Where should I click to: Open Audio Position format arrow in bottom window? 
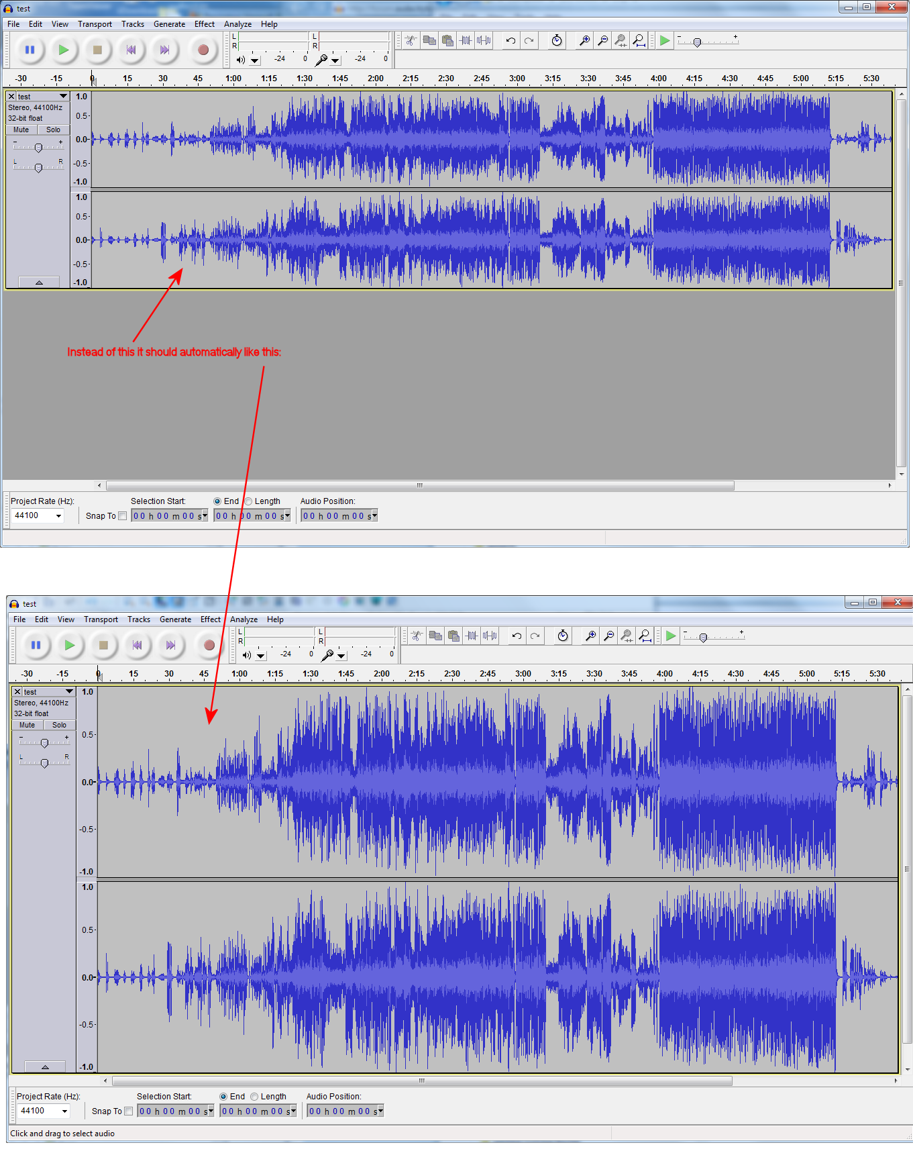(x=380, y=1111)
